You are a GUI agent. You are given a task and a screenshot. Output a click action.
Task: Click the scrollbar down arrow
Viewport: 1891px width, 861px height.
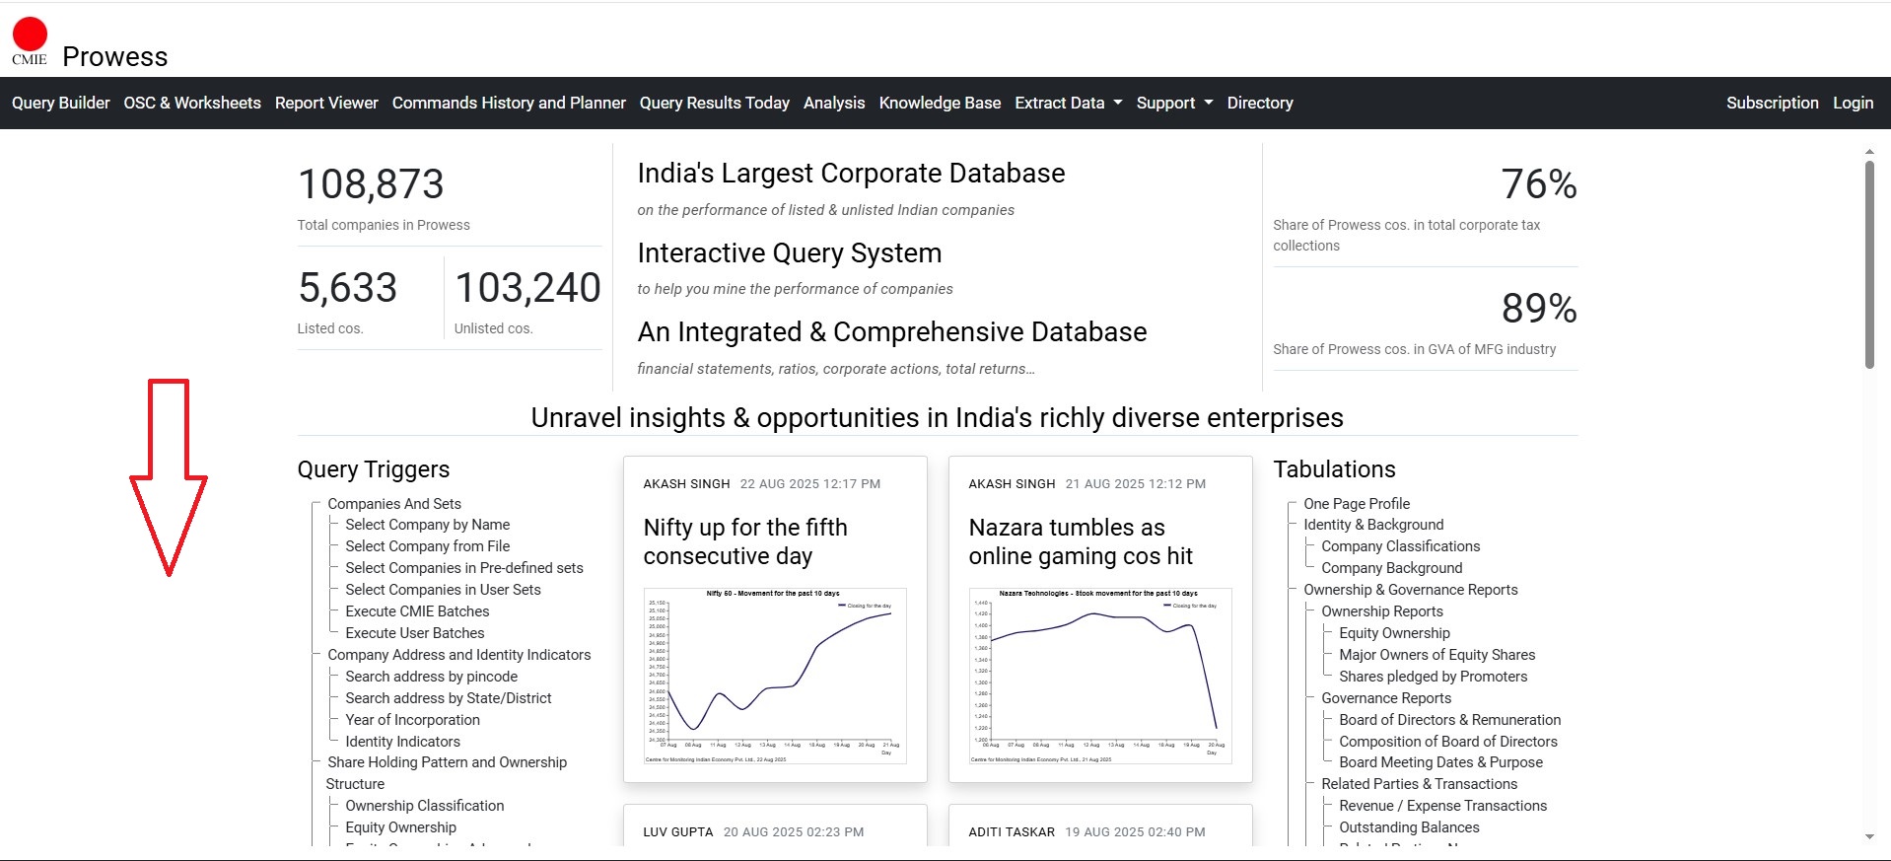coord(1869,836)
